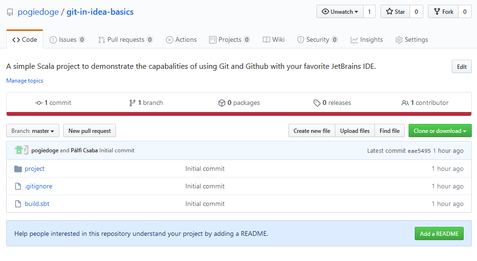Open the project folder
This screenshot has height=261, width=477.
pos(35,168)
